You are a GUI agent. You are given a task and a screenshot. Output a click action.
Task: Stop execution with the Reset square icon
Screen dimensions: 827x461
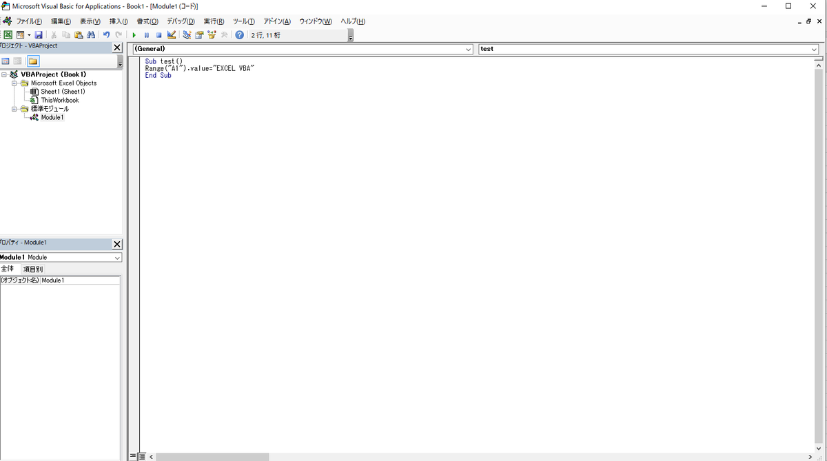click(159, 35)
